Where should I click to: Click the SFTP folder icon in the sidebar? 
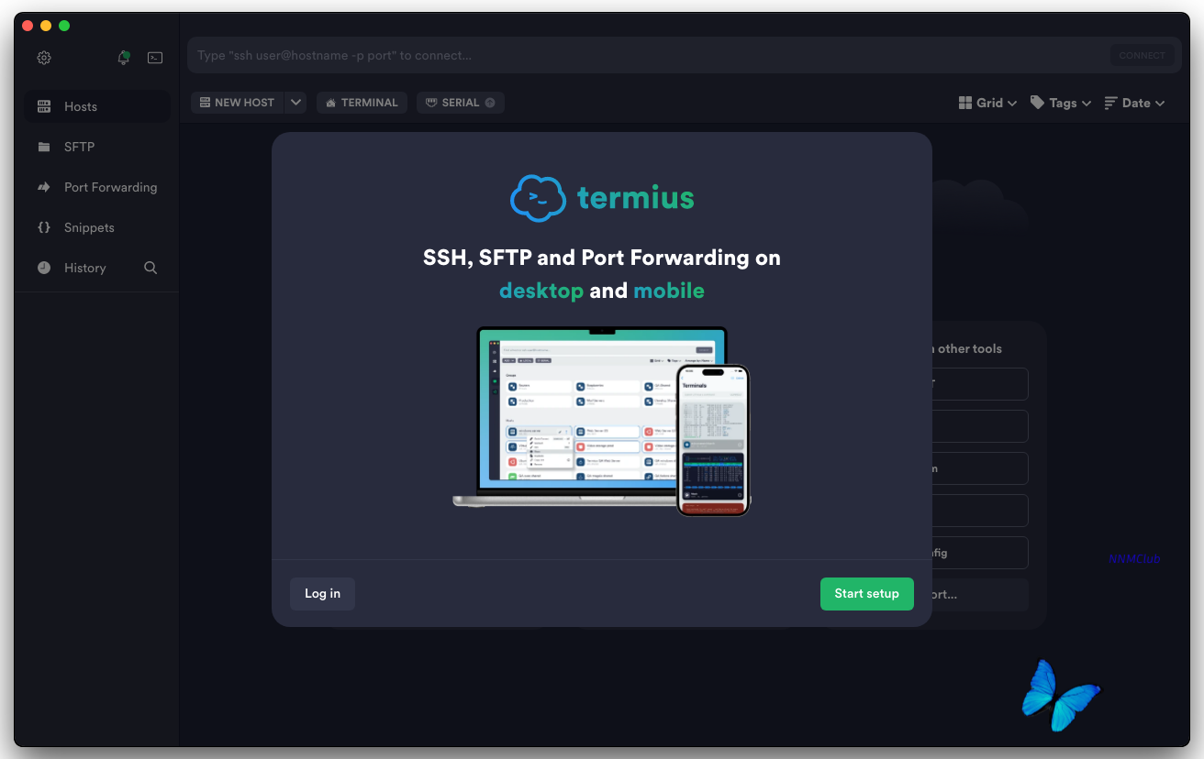coord(44,147)
